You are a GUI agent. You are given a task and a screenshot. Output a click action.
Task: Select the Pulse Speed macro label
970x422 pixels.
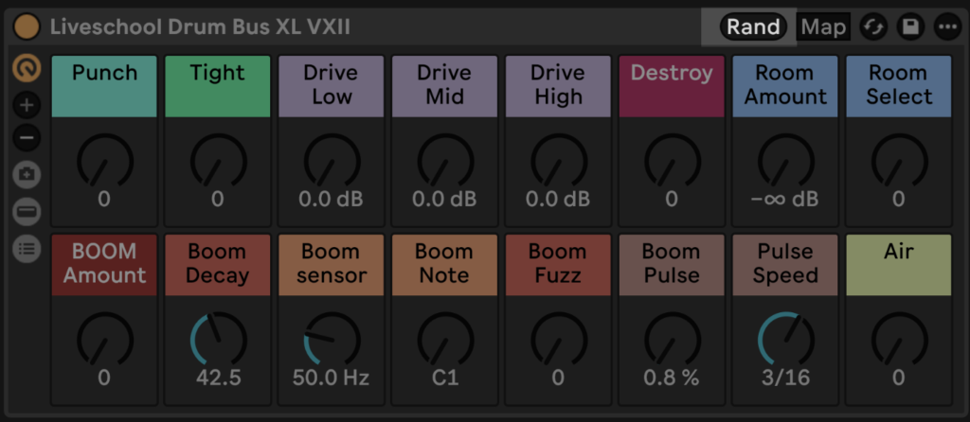click(x=785, y=264)
